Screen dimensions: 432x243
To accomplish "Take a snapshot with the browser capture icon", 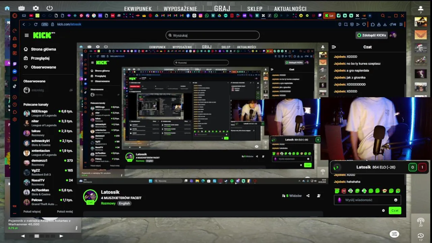I will click(x=346, y=24).
